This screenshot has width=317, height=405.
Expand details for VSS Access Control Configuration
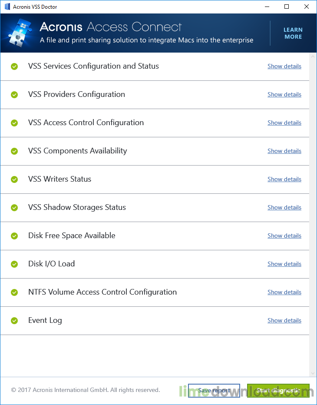click(x=284, y=123)
